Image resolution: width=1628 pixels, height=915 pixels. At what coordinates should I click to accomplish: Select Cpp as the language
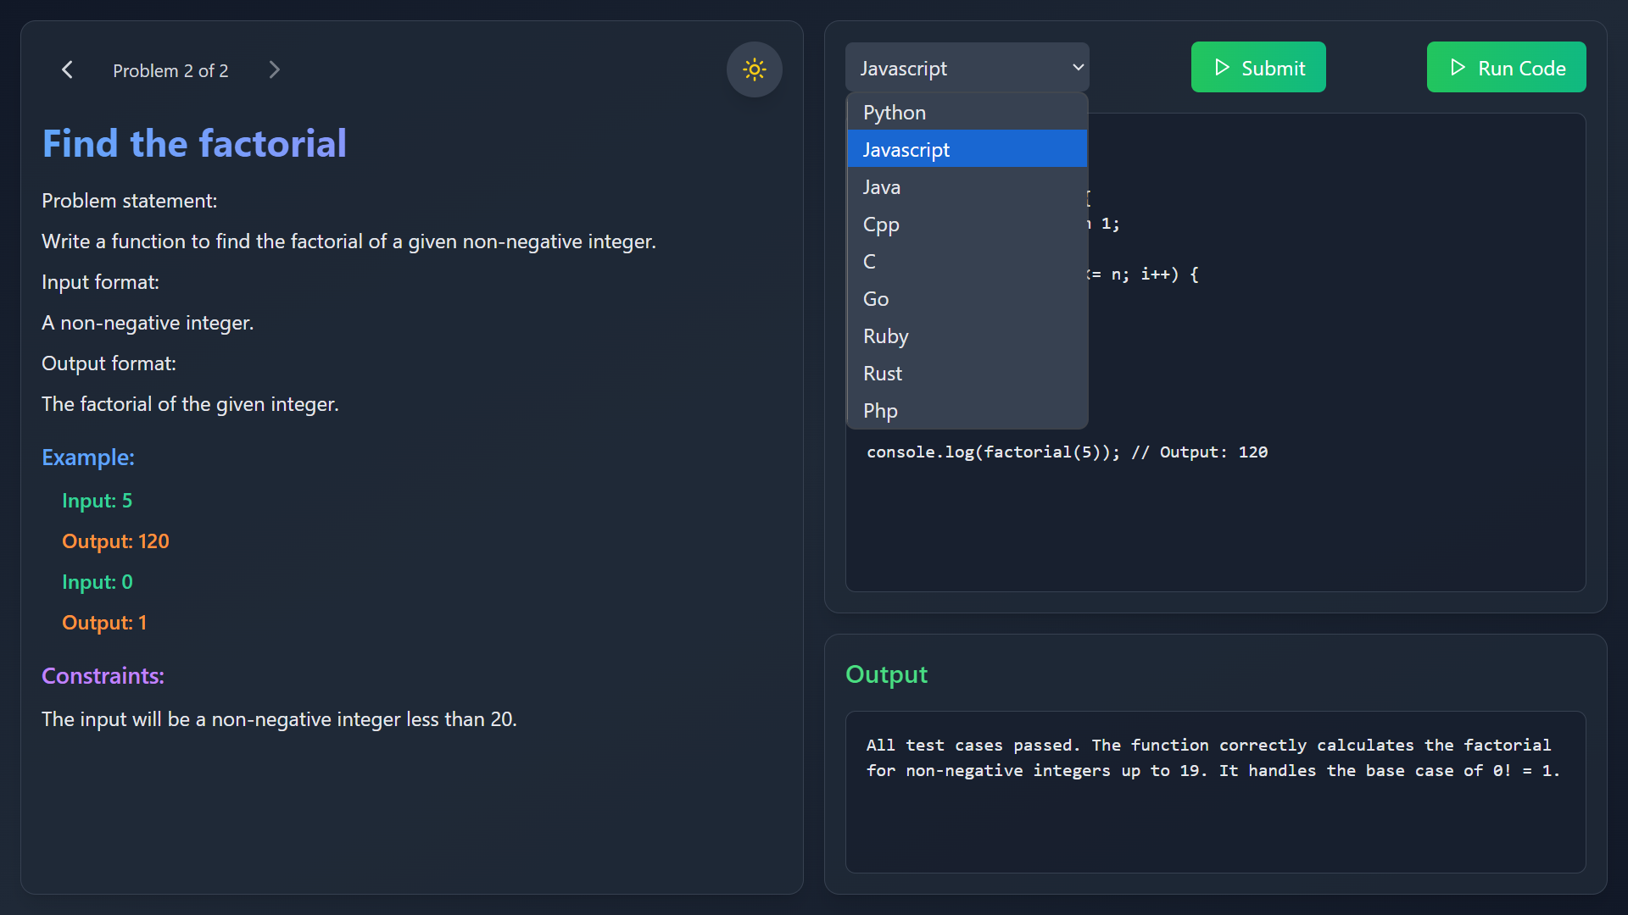click(x=881, y=225)
